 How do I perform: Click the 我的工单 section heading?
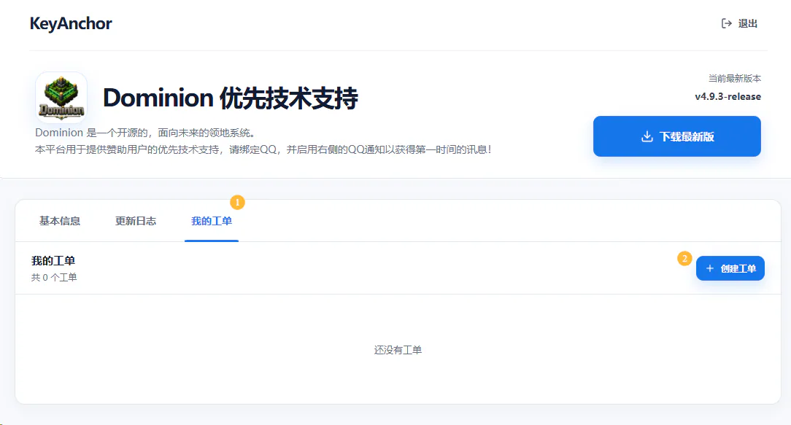(53, 261)
